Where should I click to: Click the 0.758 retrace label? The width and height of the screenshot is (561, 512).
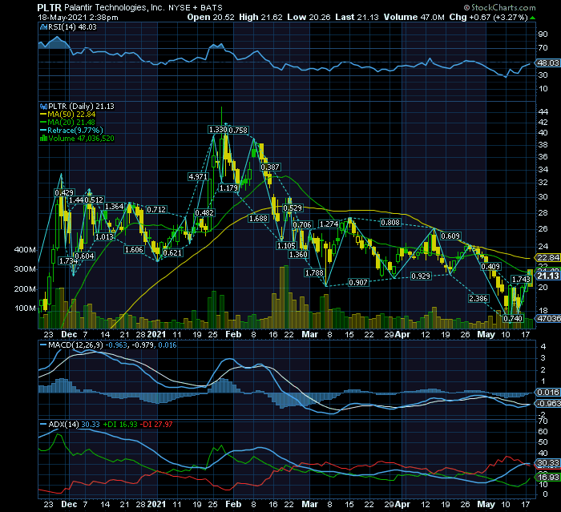pos(238,131)
